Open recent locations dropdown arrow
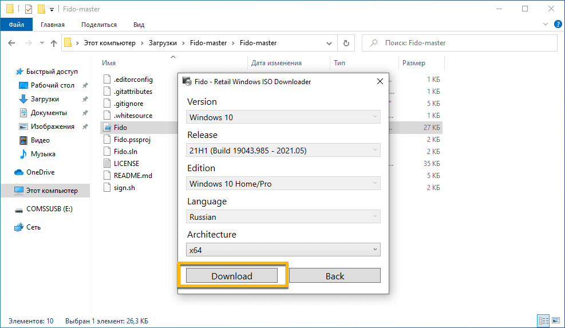 (x=42, y=43)
